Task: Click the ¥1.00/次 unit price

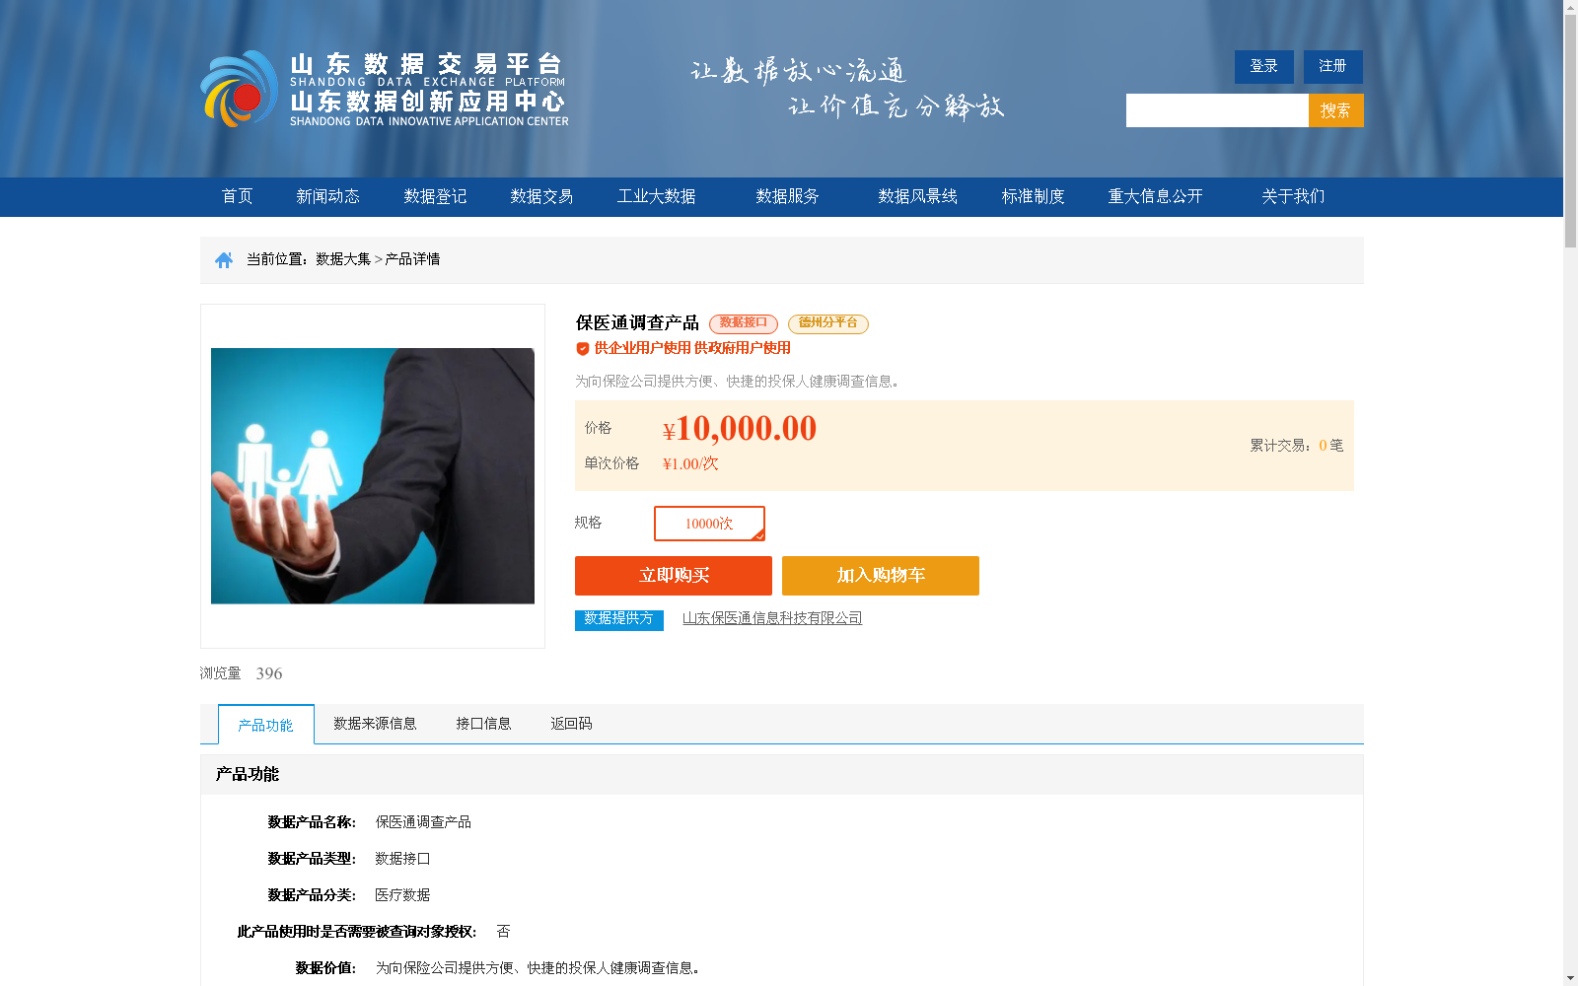Action: [x=690, y=463]
